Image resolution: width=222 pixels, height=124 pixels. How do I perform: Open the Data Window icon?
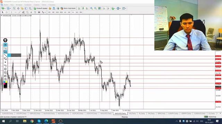[18, 8]
